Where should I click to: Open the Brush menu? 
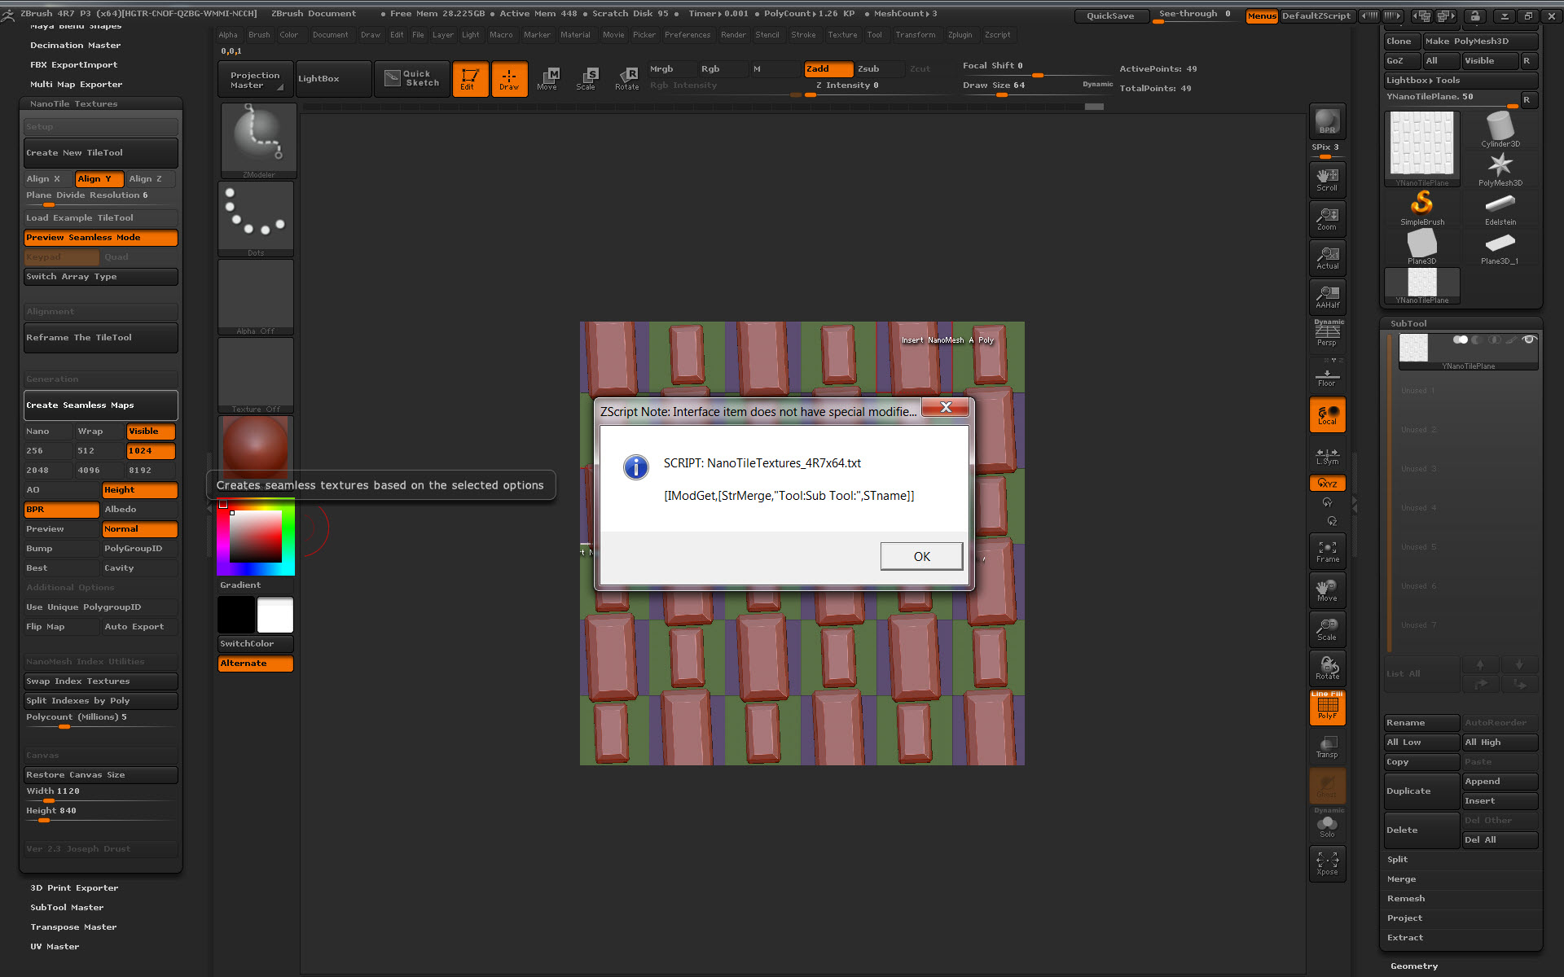pyautogui.click(x=259, y=35)
